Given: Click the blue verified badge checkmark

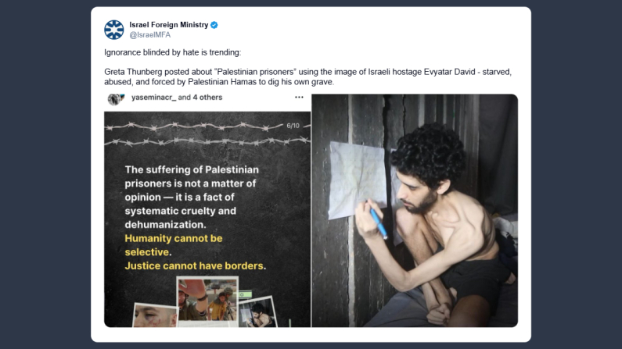Looking at the screenshot, I should point(214,25).
